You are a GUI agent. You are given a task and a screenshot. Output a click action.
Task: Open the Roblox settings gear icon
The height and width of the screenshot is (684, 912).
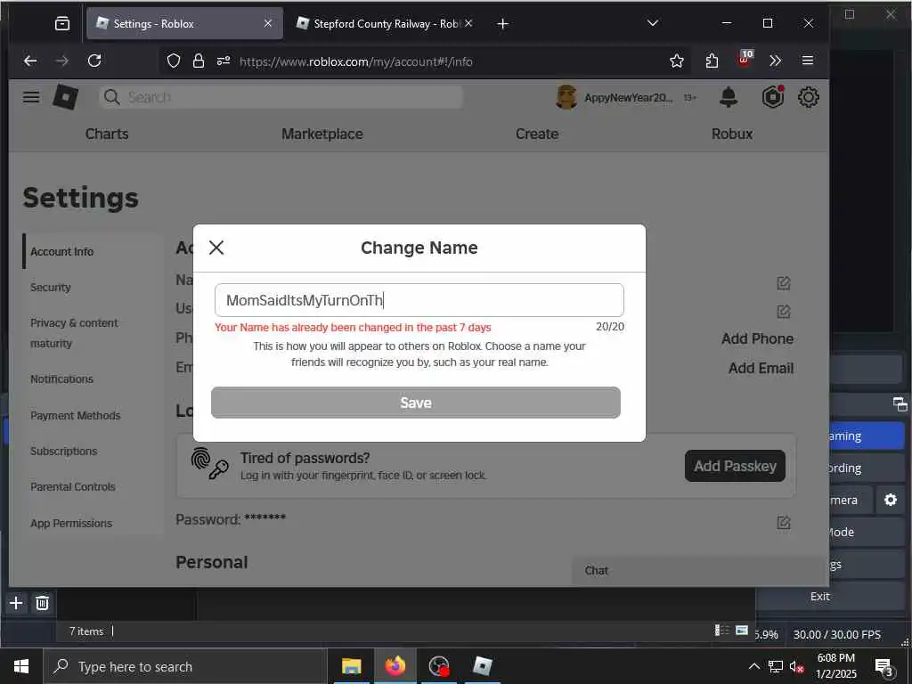(x=809, y=97)
